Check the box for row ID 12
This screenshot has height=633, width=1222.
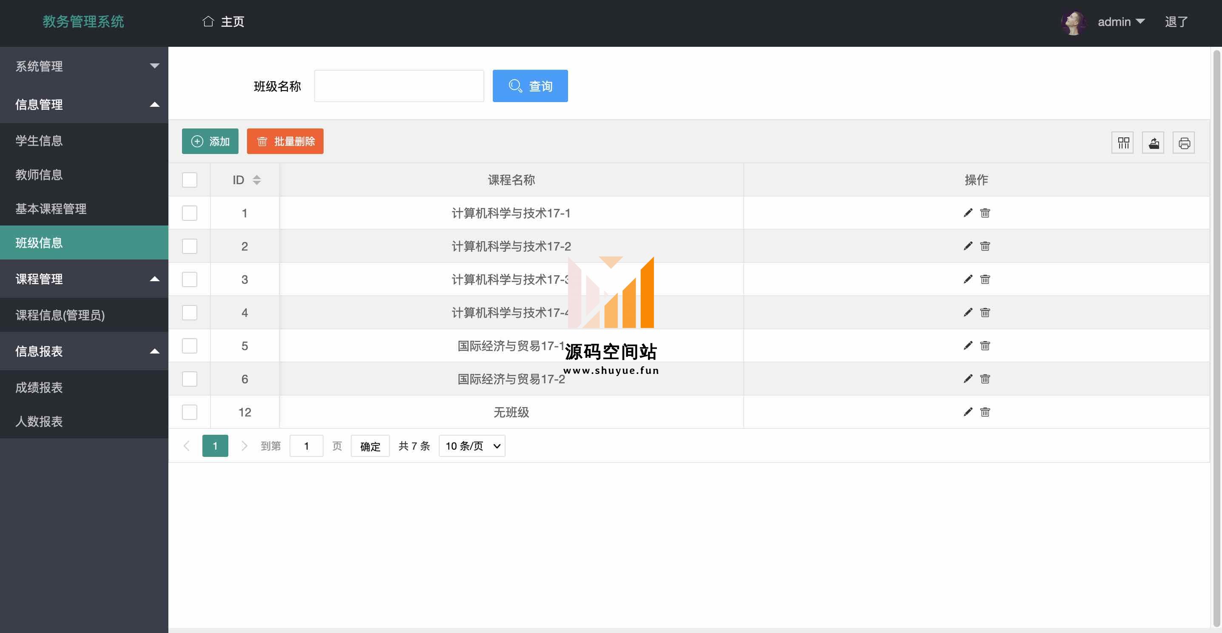pos(190,412)
